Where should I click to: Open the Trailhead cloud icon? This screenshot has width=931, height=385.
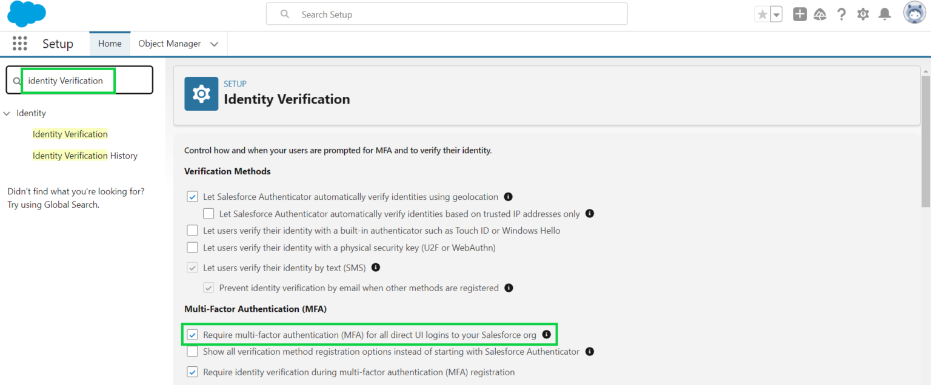click(820, 14)
